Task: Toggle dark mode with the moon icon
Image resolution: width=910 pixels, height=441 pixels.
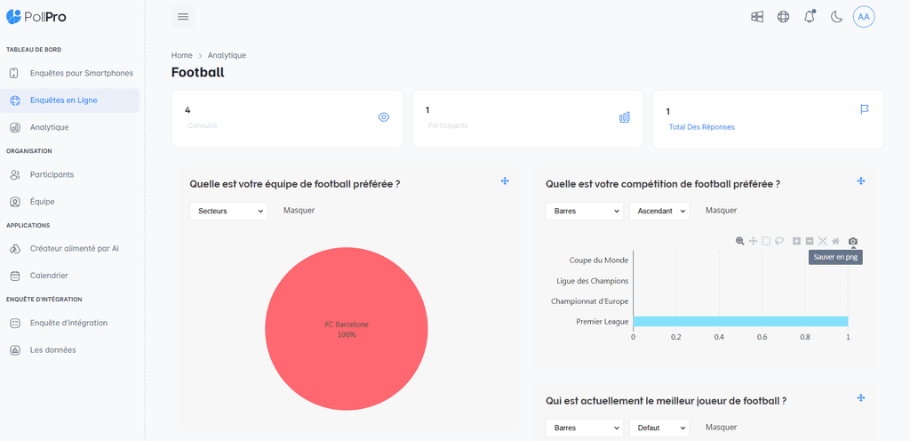Action: tap(836, 17)
